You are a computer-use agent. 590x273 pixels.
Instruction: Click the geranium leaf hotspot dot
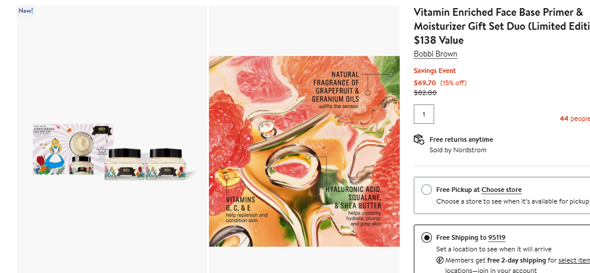pyautogui.click(x=391, y=74)
